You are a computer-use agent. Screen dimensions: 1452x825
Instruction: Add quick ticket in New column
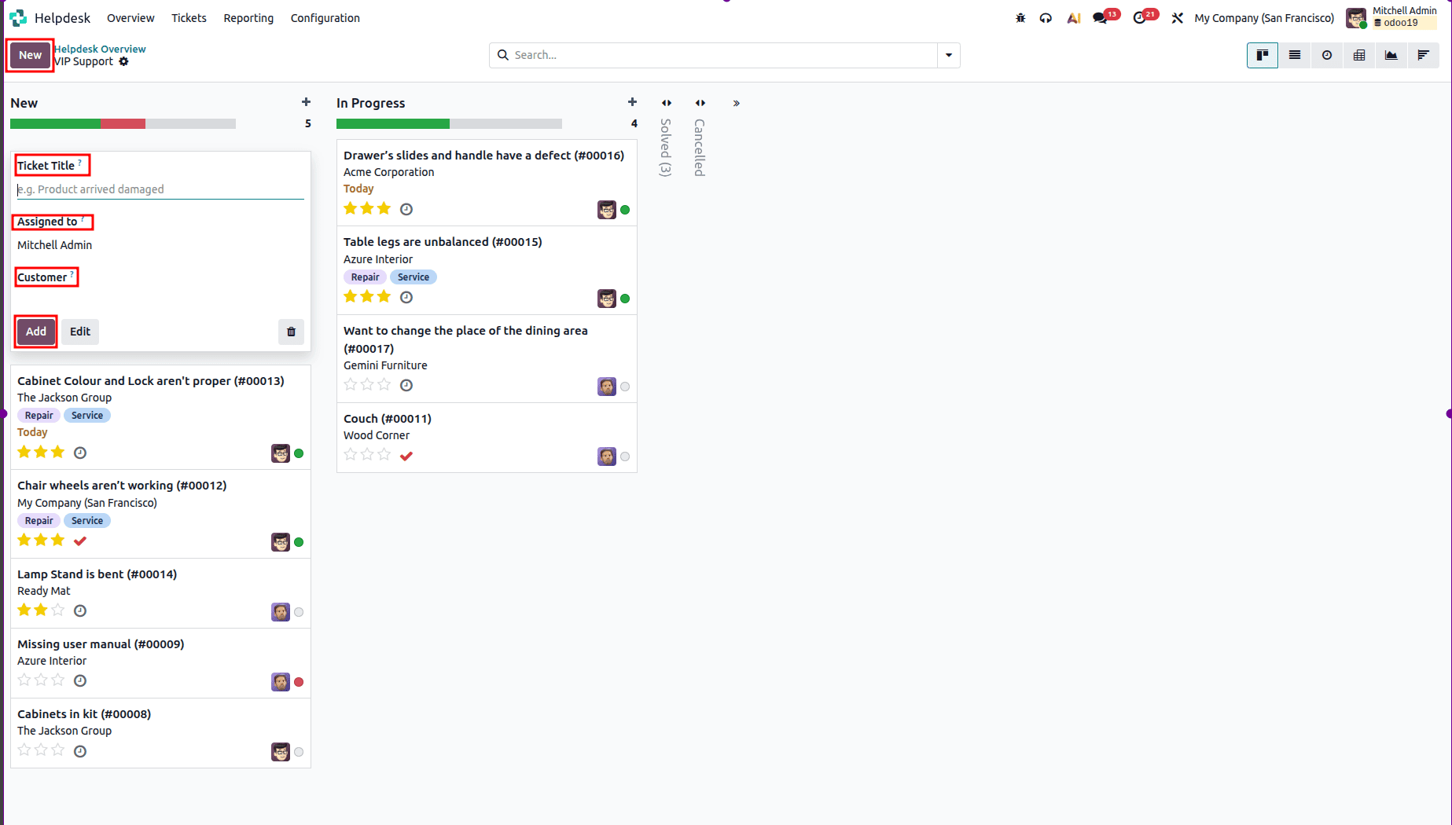tap(306, 102)
